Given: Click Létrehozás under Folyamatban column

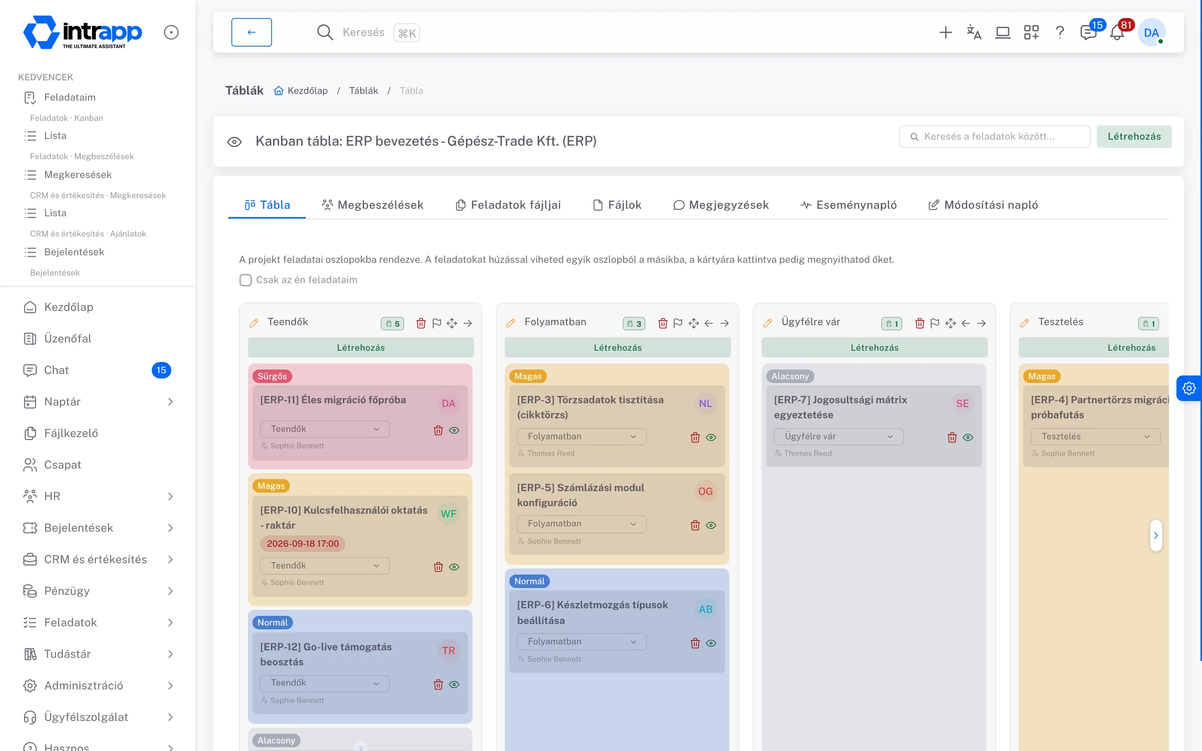Looking at the screenshot, I should pos(618,347).
